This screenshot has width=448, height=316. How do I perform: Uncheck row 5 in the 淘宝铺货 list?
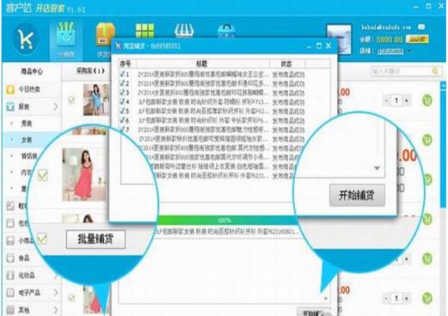pyautogui.click(x=122, y=111)
